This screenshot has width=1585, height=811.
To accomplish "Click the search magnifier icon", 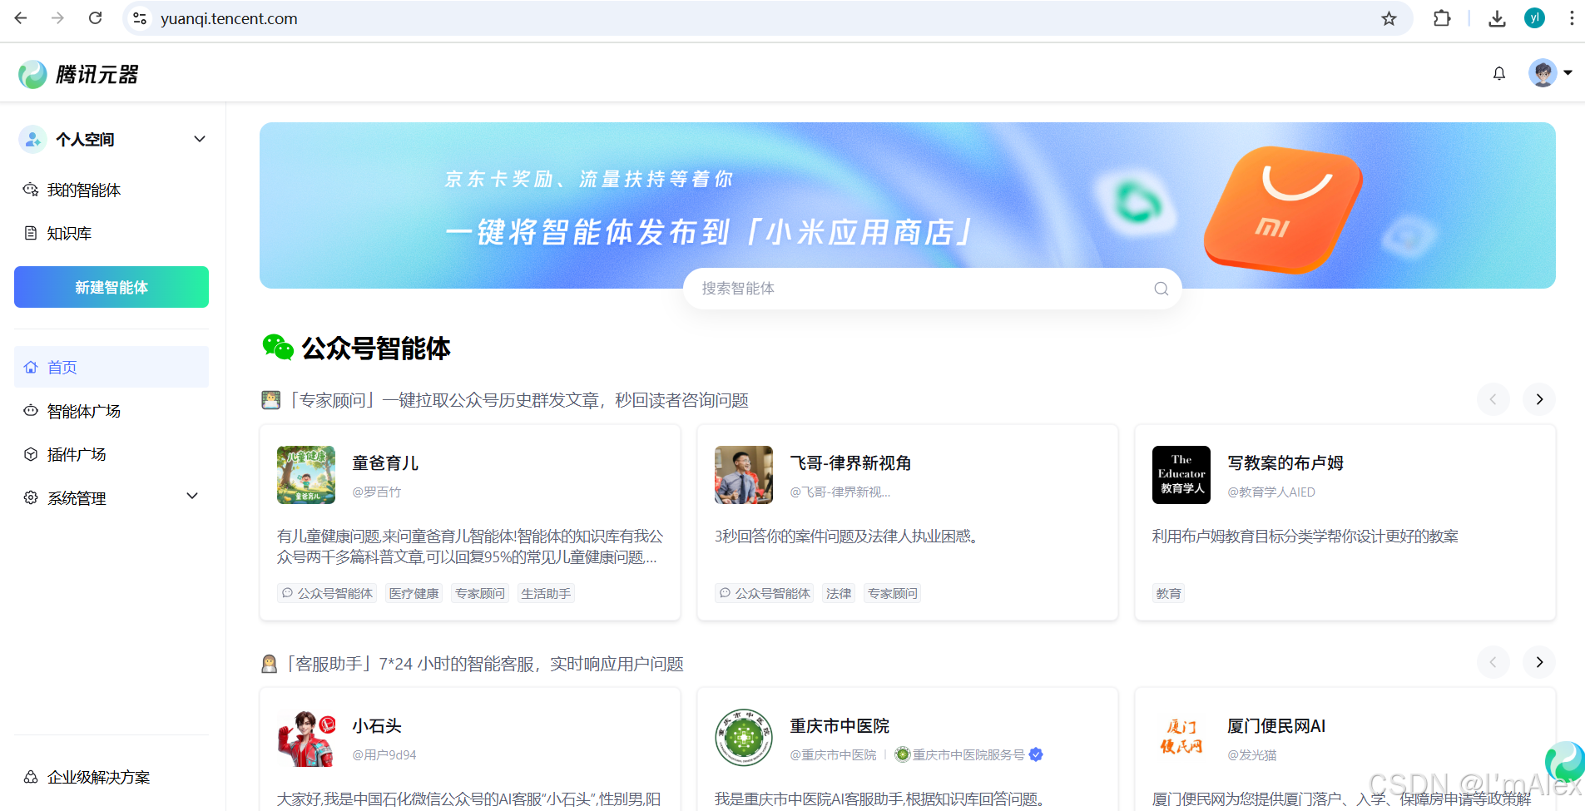I will click(x=1162, y=289).
